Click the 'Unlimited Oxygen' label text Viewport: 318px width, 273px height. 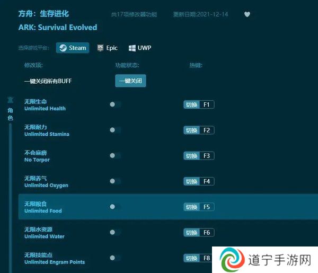coord(46,186)
